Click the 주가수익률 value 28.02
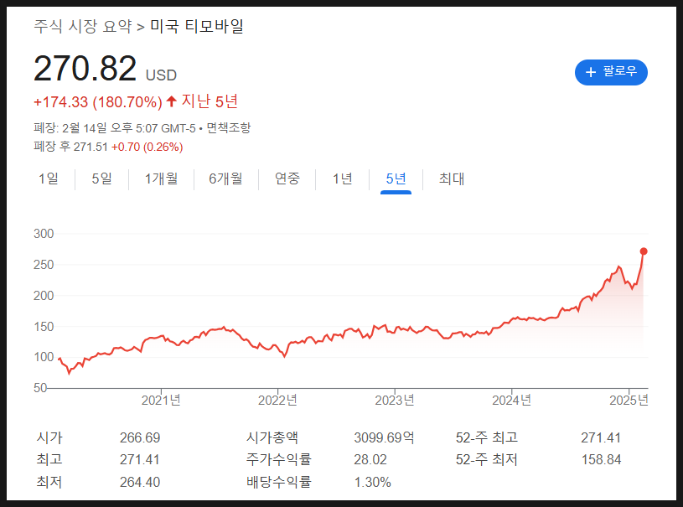Image resolution: width=683 pixels, height=507 pixels. [370, 459]
